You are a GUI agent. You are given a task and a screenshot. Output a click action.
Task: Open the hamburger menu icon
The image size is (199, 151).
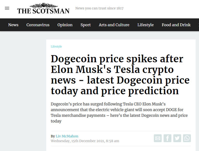point(7,8)
